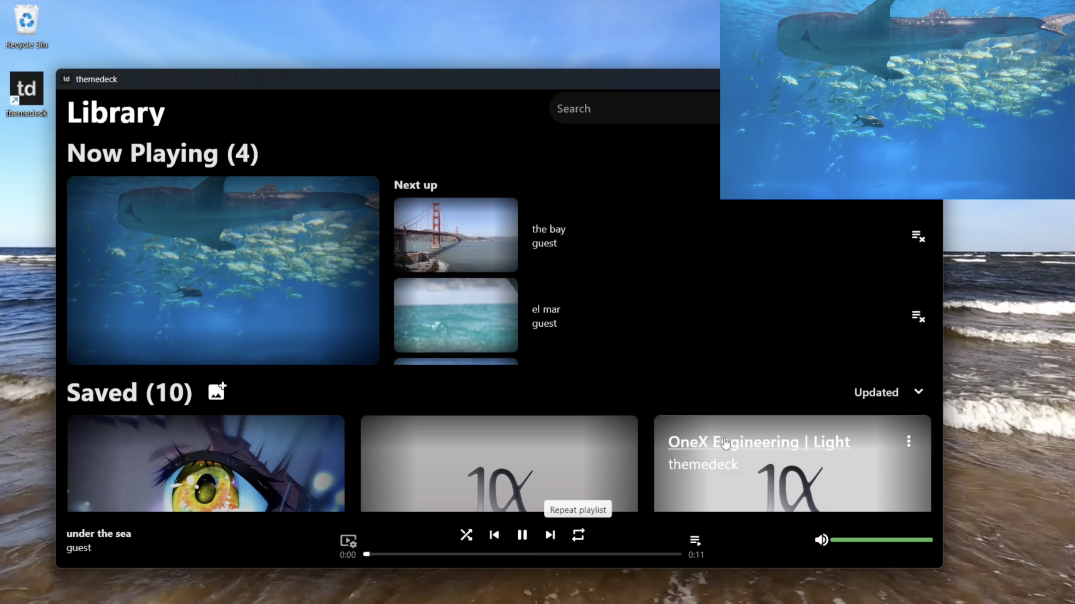Go back to the previous wallpaper
This screenshot has height=604, width=1075.
pos(494,535)
